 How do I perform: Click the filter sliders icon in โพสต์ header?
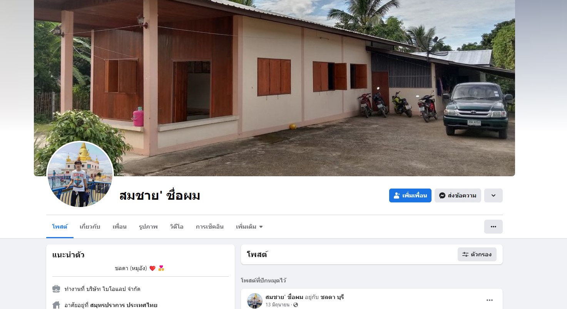coord(465,254)
